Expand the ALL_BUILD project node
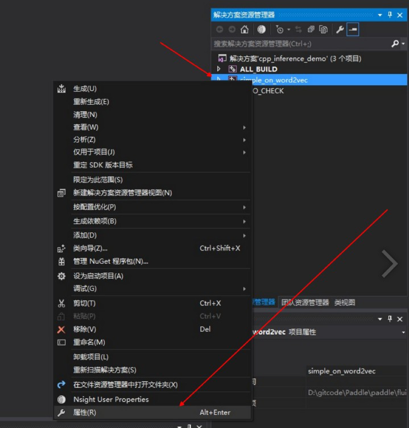409x428 pixels. [219, 69]
